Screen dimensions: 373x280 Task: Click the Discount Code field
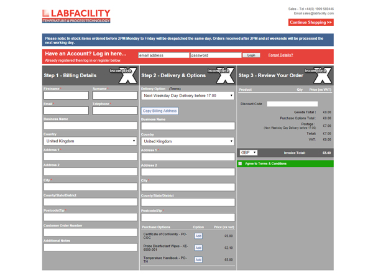coord(292,104)
